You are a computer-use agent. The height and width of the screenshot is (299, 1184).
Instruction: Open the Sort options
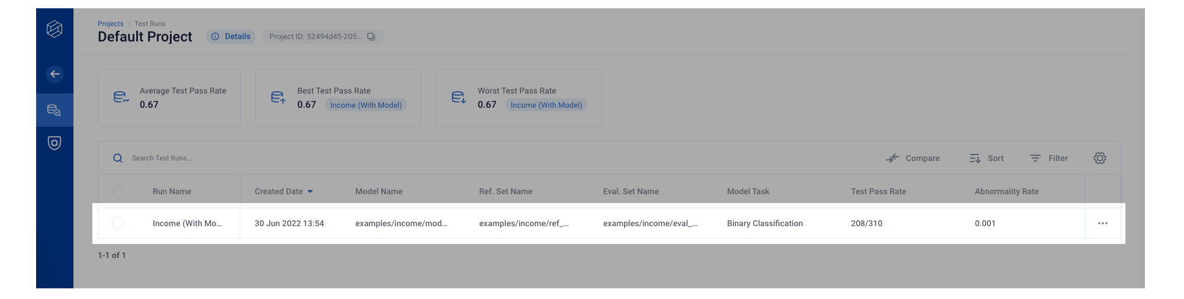coord(986,158)
